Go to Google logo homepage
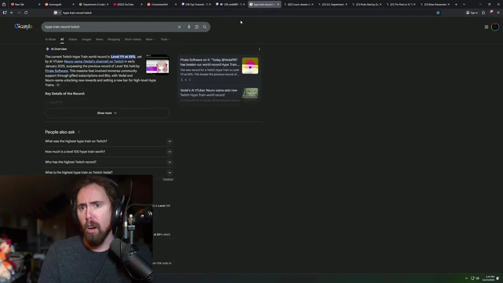 [24, 26]
